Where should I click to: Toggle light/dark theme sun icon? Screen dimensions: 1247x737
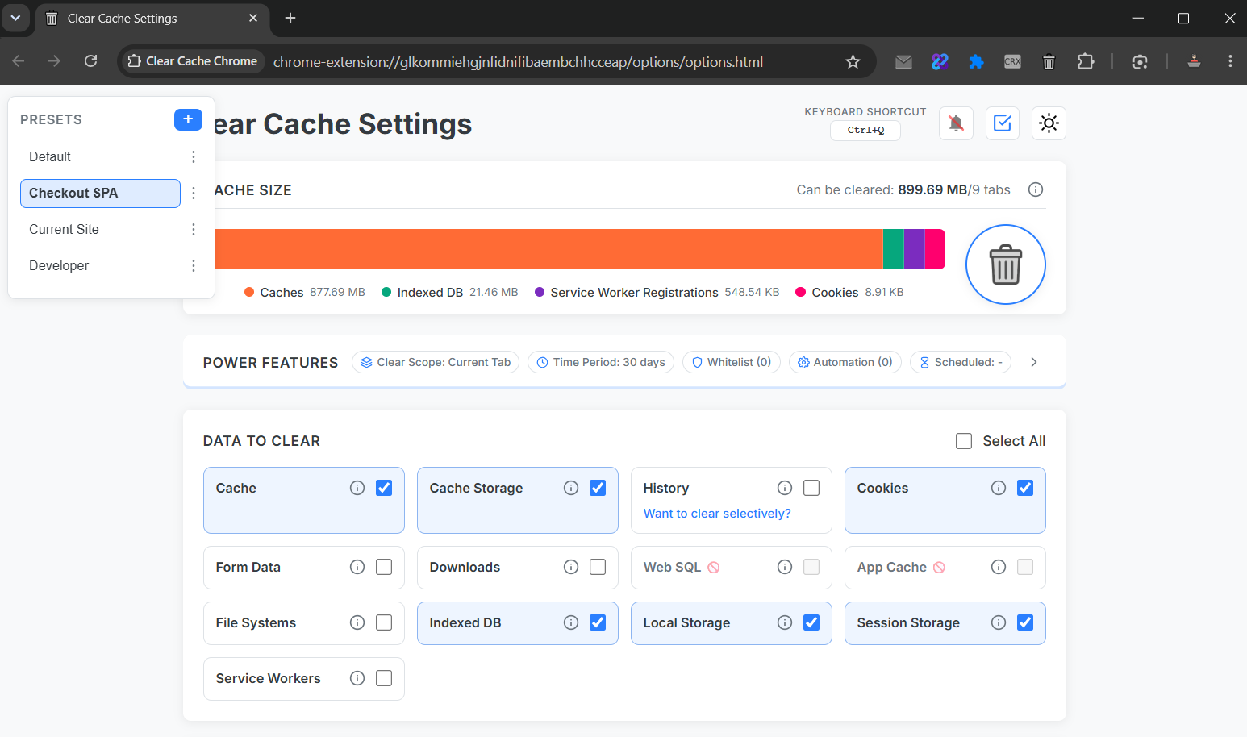pyautogui.click(x=1049, y=123)
